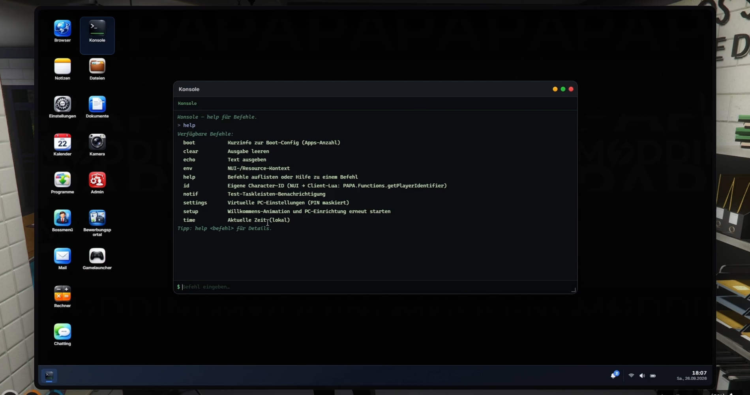750x395 pixels.
Task: Click the 'Verfügbare Befehle:' heading line
Action: [x=205, y=134]
